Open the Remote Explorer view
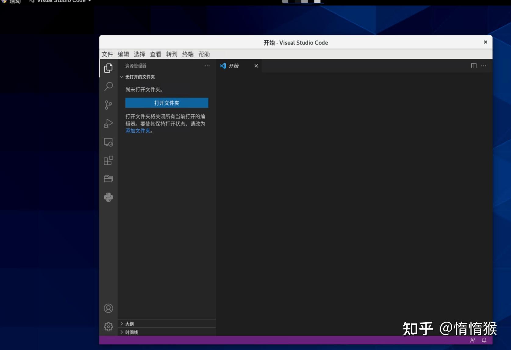 coord(108,142)
